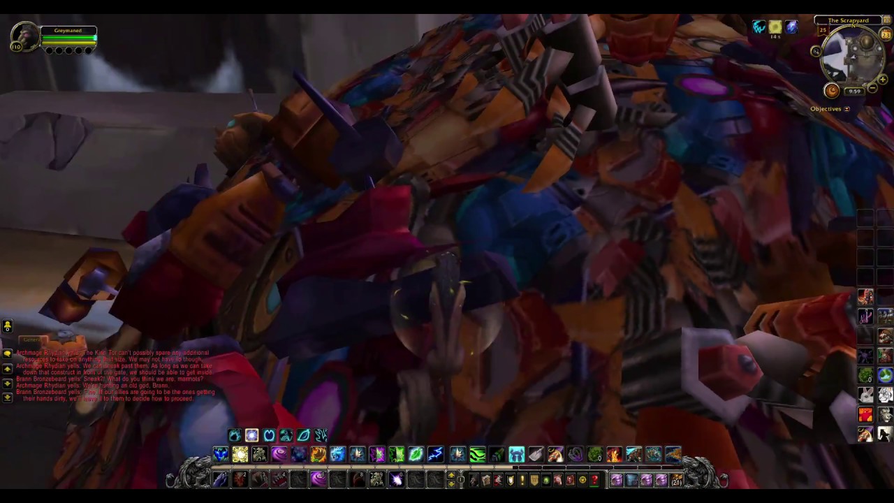
Task: Open the chat speech-bubble menu button
Action: (7, 353)
